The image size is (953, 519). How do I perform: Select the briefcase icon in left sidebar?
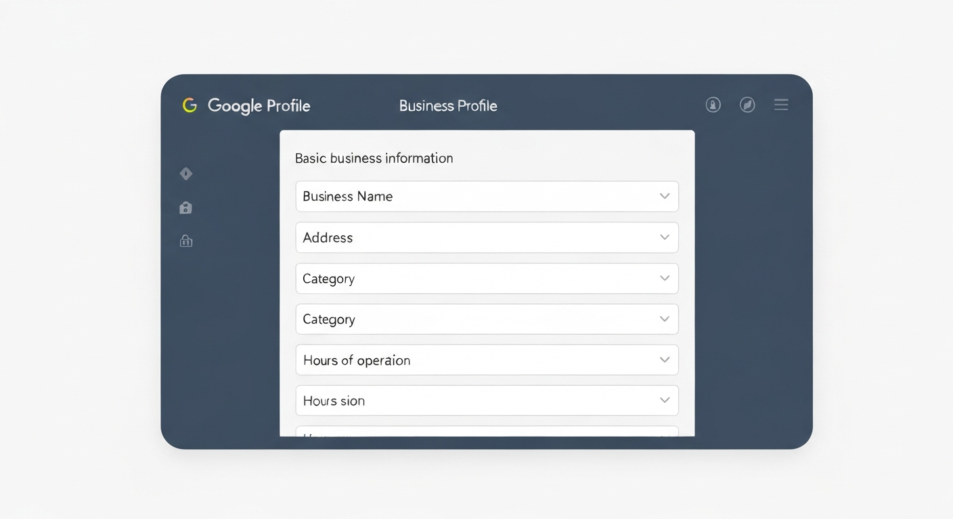tap(186, 208)
